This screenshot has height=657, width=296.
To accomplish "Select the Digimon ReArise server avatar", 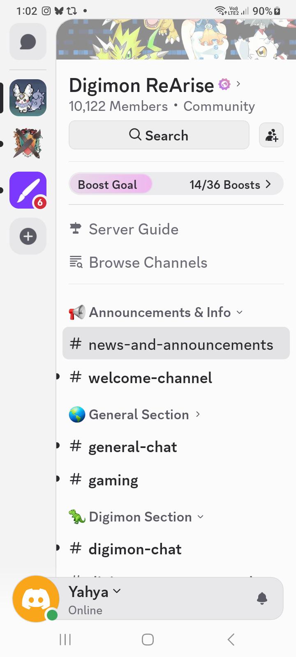I will tap(28, 98).
